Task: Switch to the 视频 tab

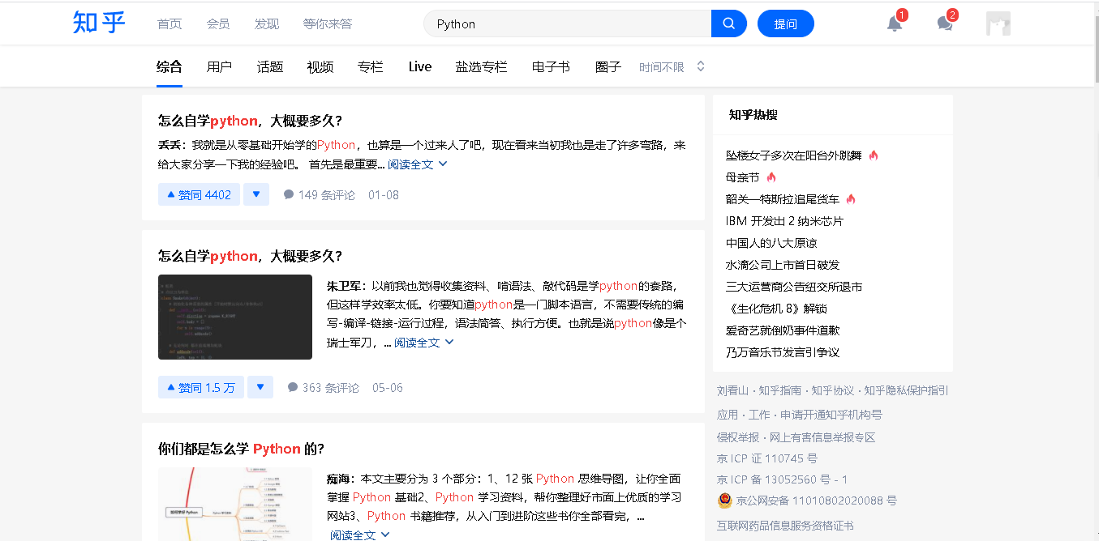Action: pyautogui.click(x=320, y=67)
